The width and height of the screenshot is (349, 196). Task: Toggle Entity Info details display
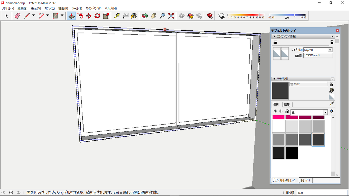click(x=332, y=42)
